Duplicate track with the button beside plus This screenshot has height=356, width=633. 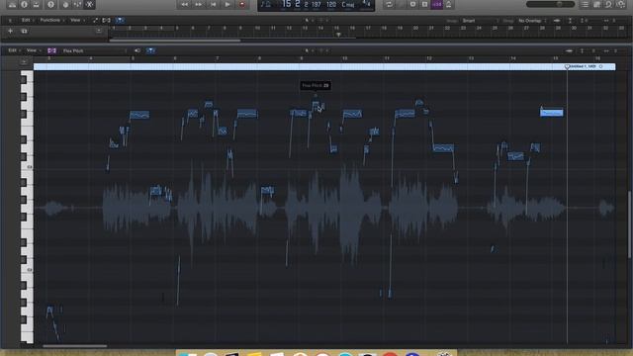pos(24,31)
